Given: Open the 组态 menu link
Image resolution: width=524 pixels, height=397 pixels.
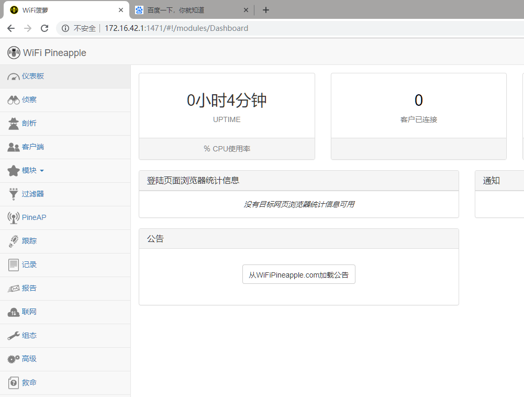Looking at the screenshot, I should tap(29, 336).
